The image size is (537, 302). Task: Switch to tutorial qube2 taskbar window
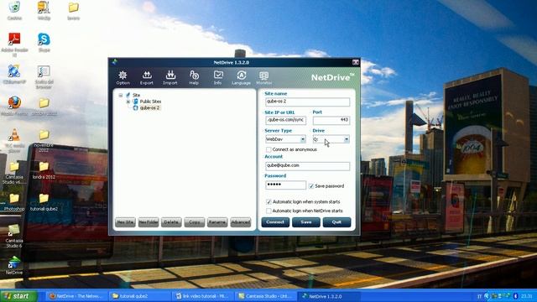pyautogui.click(x=139, y=296)
